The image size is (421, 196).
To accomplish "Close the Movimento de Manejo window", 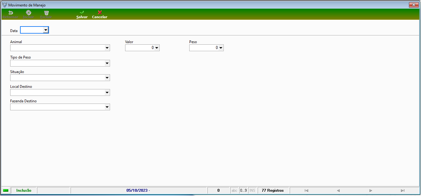I will 413,5.
